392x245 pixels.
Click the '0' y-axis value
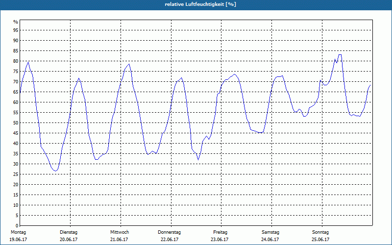point(17,226)
